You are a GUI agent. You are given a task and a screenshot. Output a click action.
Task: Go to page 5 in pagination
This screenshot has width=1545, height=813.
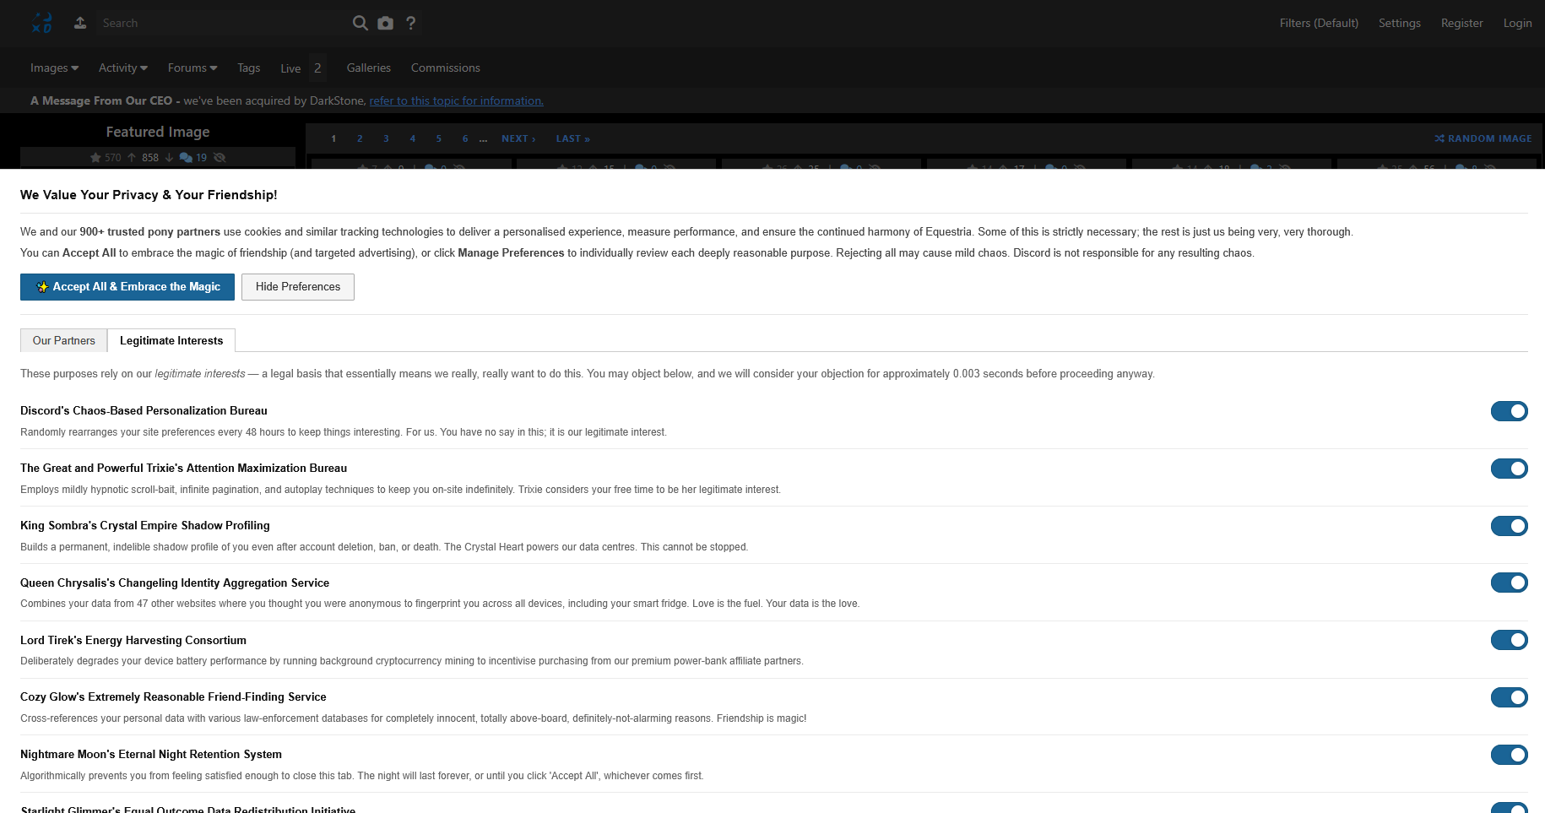(439, 138)
